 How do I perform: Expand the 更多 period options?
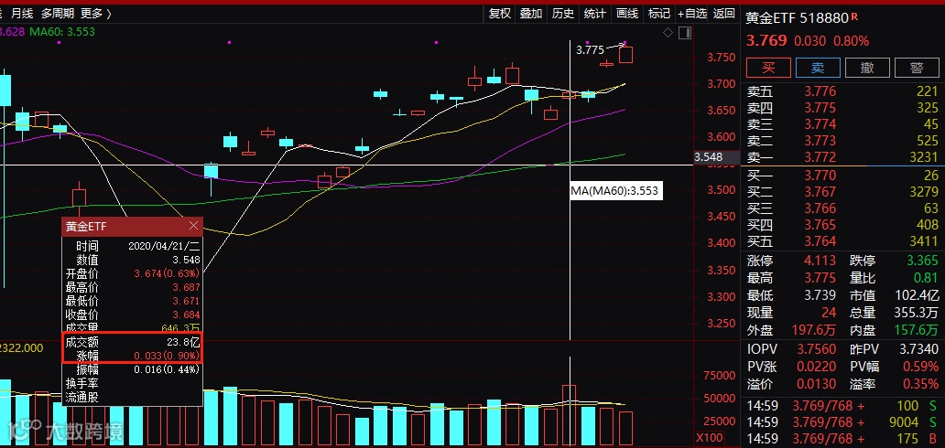(96, 13)
